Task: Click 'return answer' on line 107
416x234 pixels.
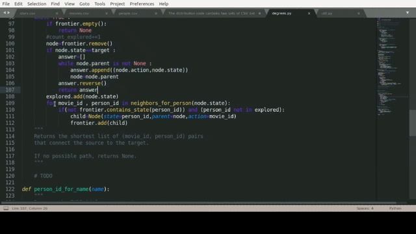Action: (x=78, y=90)
